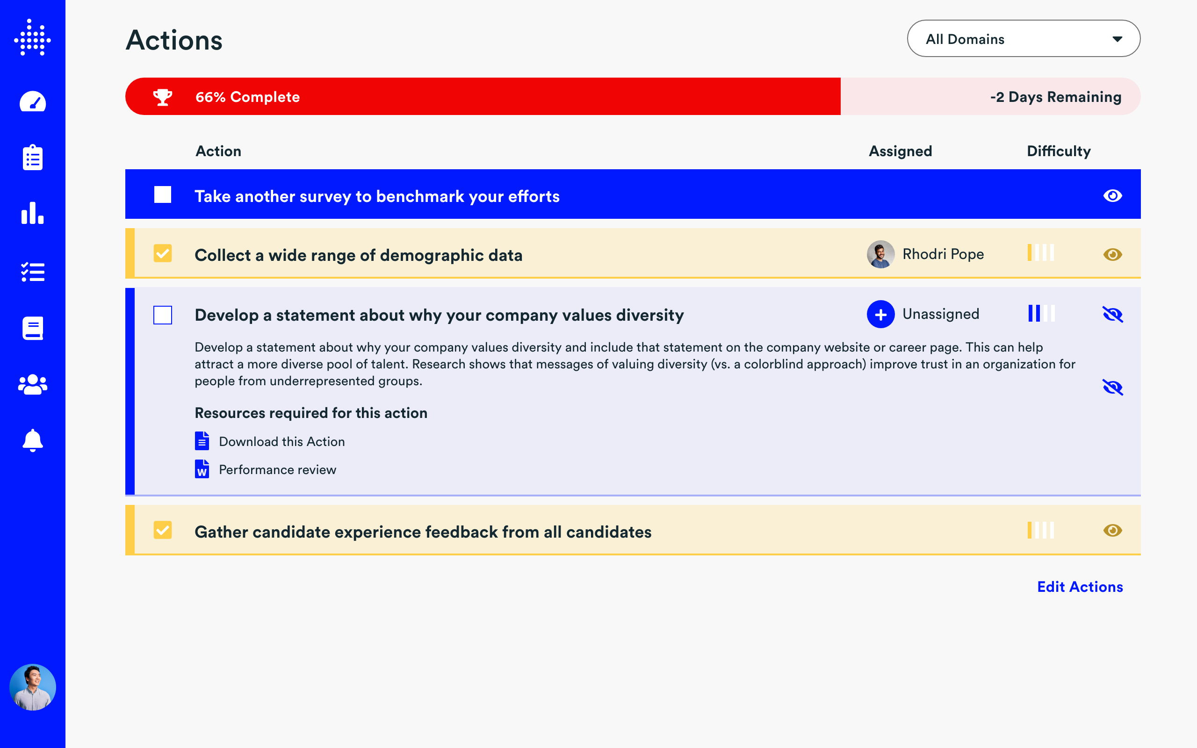This screenshot has width=1197, height=748.
Task: Open the notifications bell icon
Action: coord(33,440)
